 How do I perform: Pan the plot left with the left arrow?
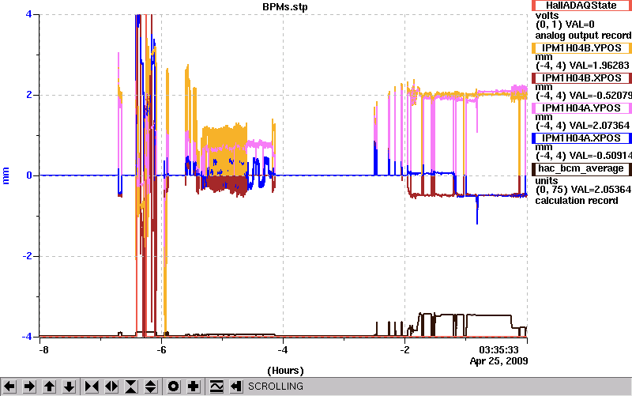coord(9,387)
